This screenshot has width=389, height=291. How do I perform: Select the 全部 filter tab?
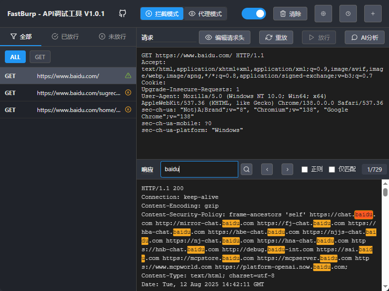(21, 37)
